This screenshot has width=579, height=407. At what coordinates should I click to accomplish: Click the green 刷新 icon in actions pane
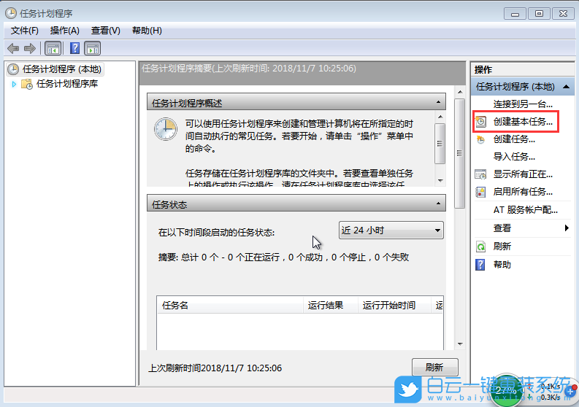point(480,247)
